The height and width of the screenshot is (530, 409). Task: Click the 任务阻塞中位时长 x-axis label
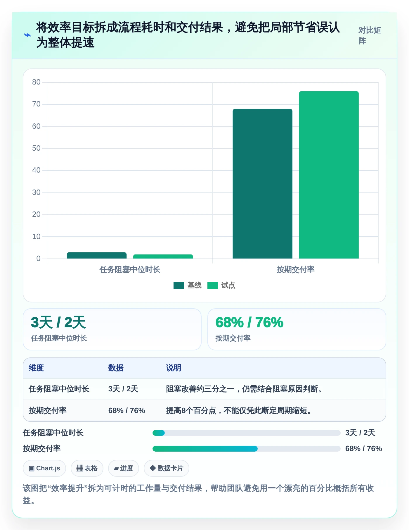click(130, 270)
